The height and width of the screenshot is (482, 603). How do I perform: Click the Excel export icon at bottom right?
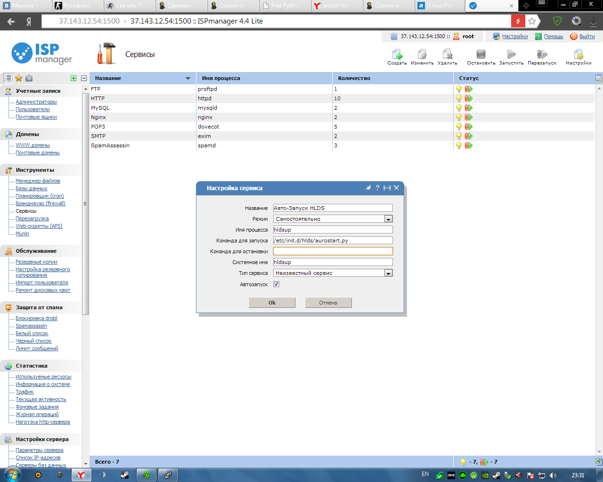(x=599, y=461)
